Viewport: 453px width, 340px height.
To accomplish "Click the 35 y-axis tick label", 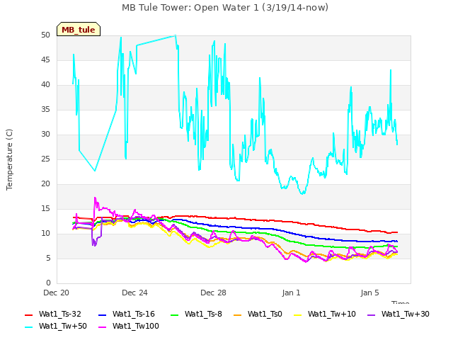I will point(45,110).
